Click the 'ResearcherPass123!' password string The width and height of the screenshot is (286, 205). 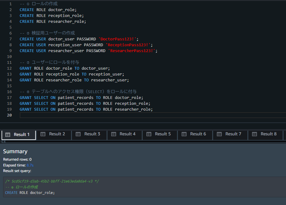pyautogui.click(x=132, y=51)
